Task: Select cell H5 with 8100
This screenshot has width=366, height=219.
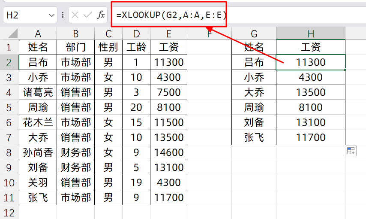Action: pyautogui.click(x=311, y=107)
